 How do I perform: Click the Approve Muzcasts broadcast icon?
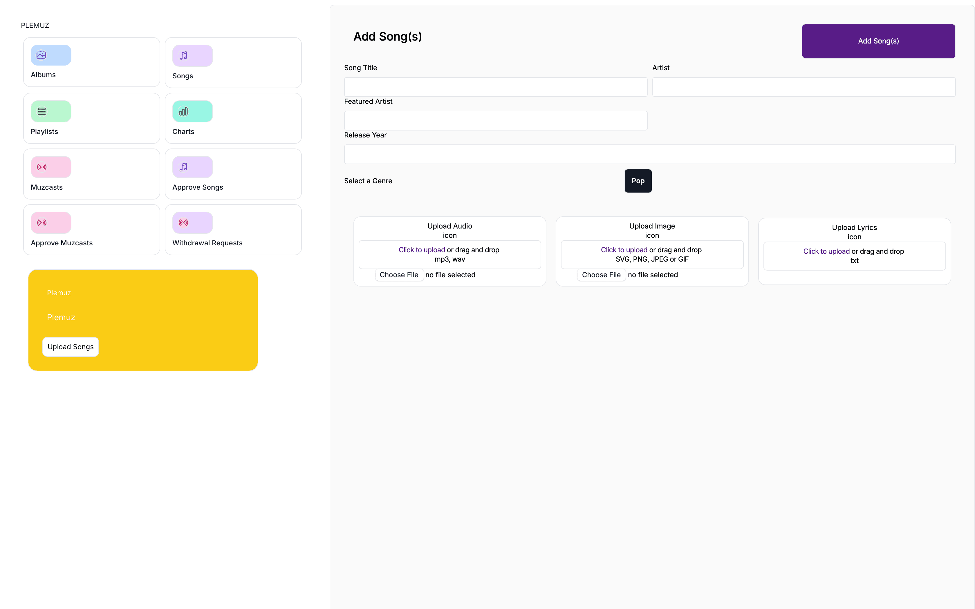click(41, 222)
